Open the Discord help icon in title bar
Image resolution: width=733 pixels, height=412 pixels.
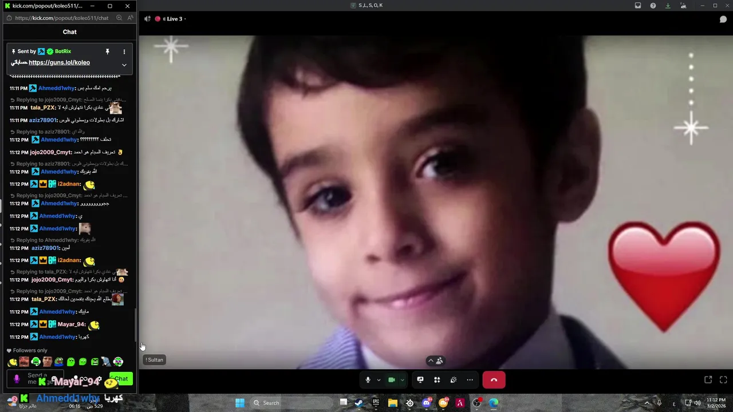[x=653, y=6]
